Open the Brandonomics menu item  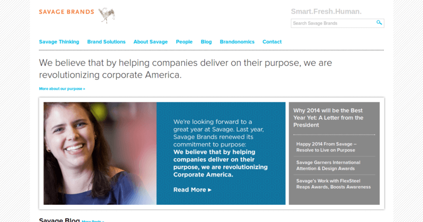point(237,42)
